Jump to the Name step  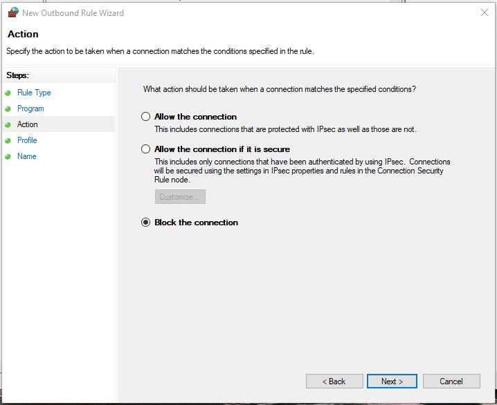[26, 156]
